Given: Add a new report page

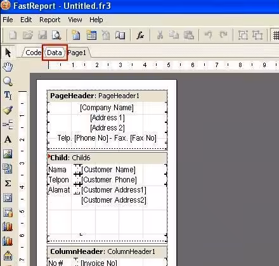Looking at the screenshot, I should (x=76, y=35).
